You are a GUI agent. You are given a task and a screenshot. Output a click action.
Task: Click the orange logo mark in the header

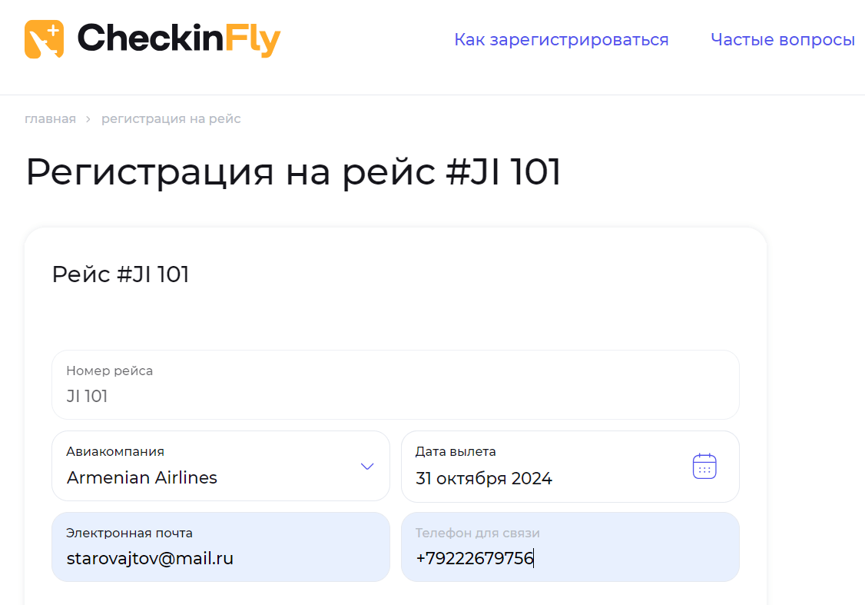[44, 40]
